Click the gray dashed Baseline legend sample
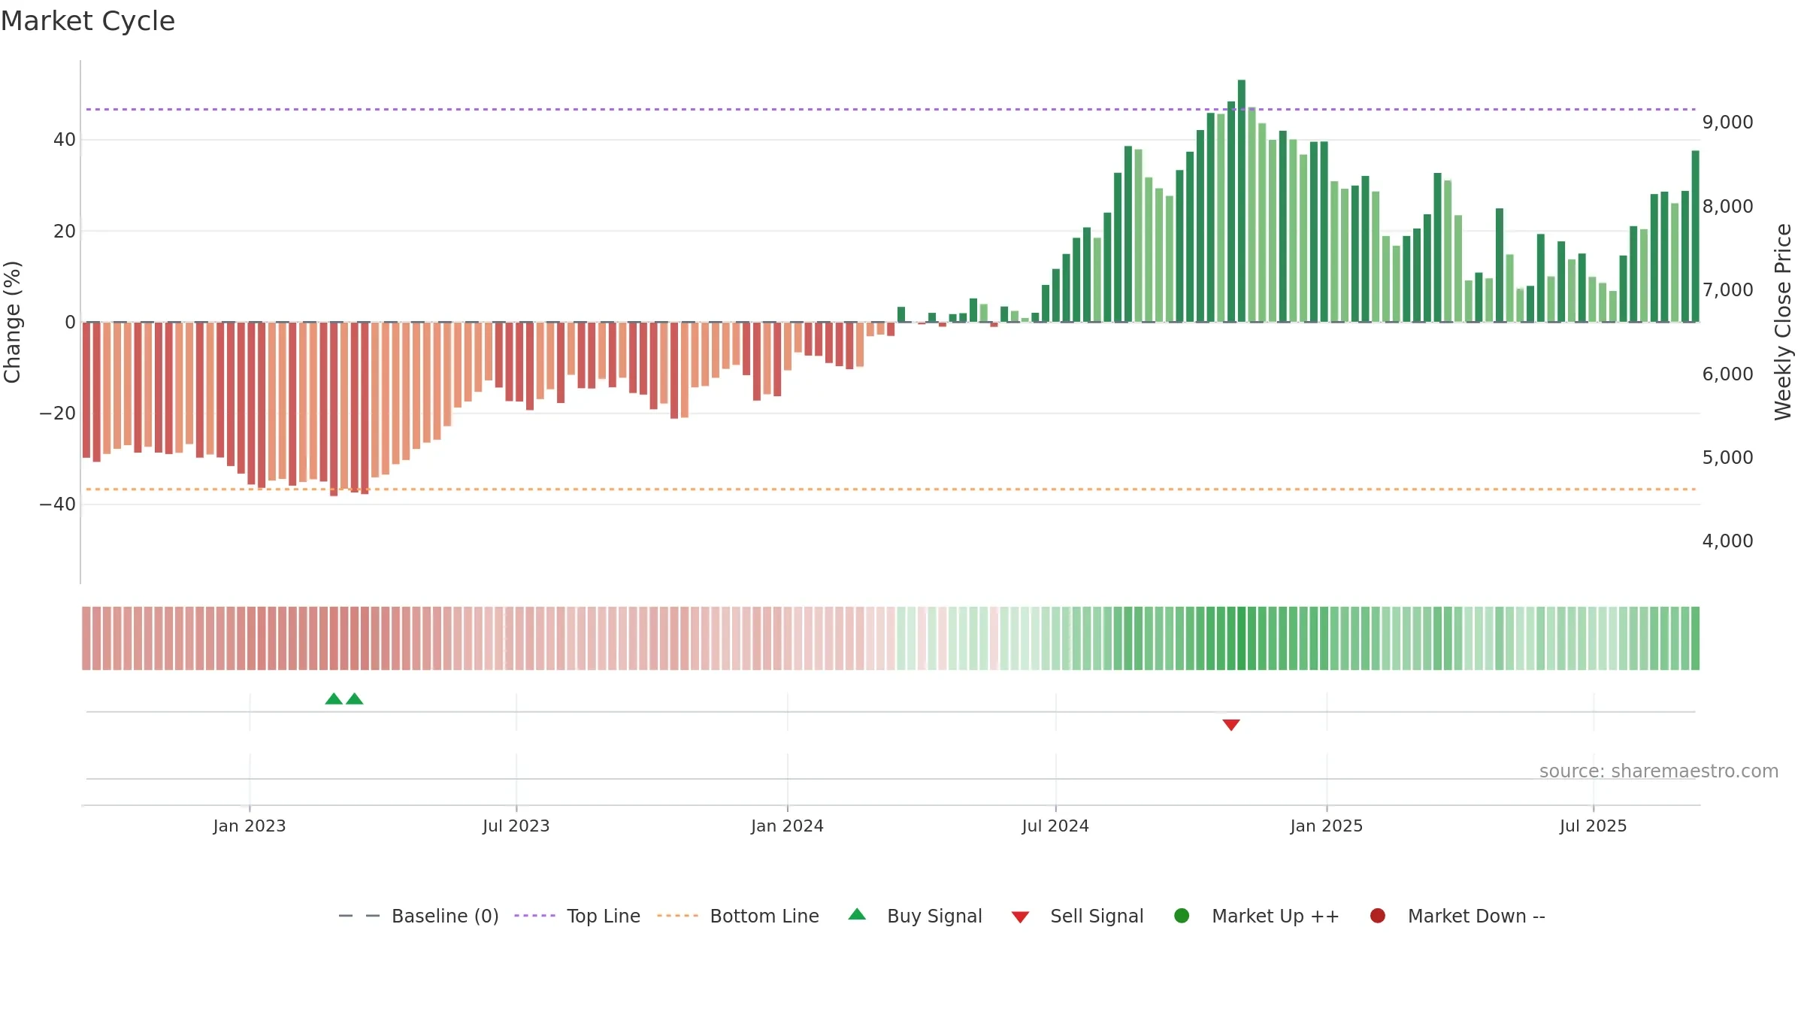The image size is (1804, 1015). tap(359, 916)
